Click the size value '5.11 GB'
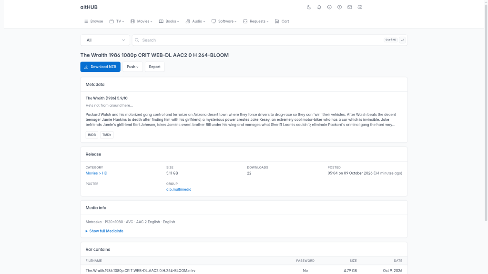The image size is (488, 274). click(172, 173)
